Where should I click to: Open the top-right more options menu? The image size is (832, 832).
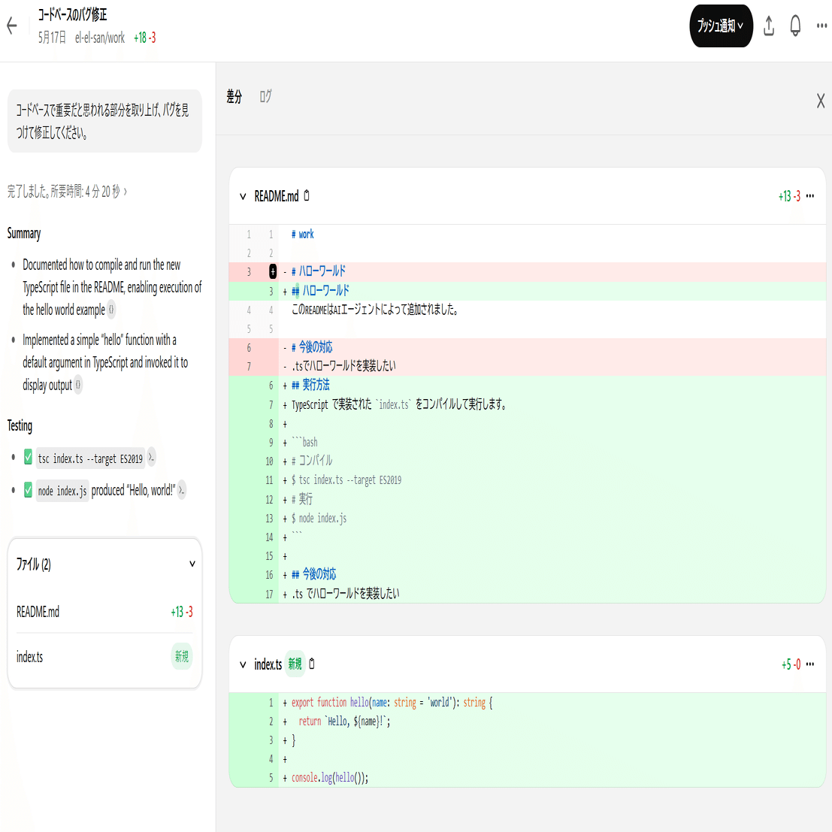tap(821, 26)
